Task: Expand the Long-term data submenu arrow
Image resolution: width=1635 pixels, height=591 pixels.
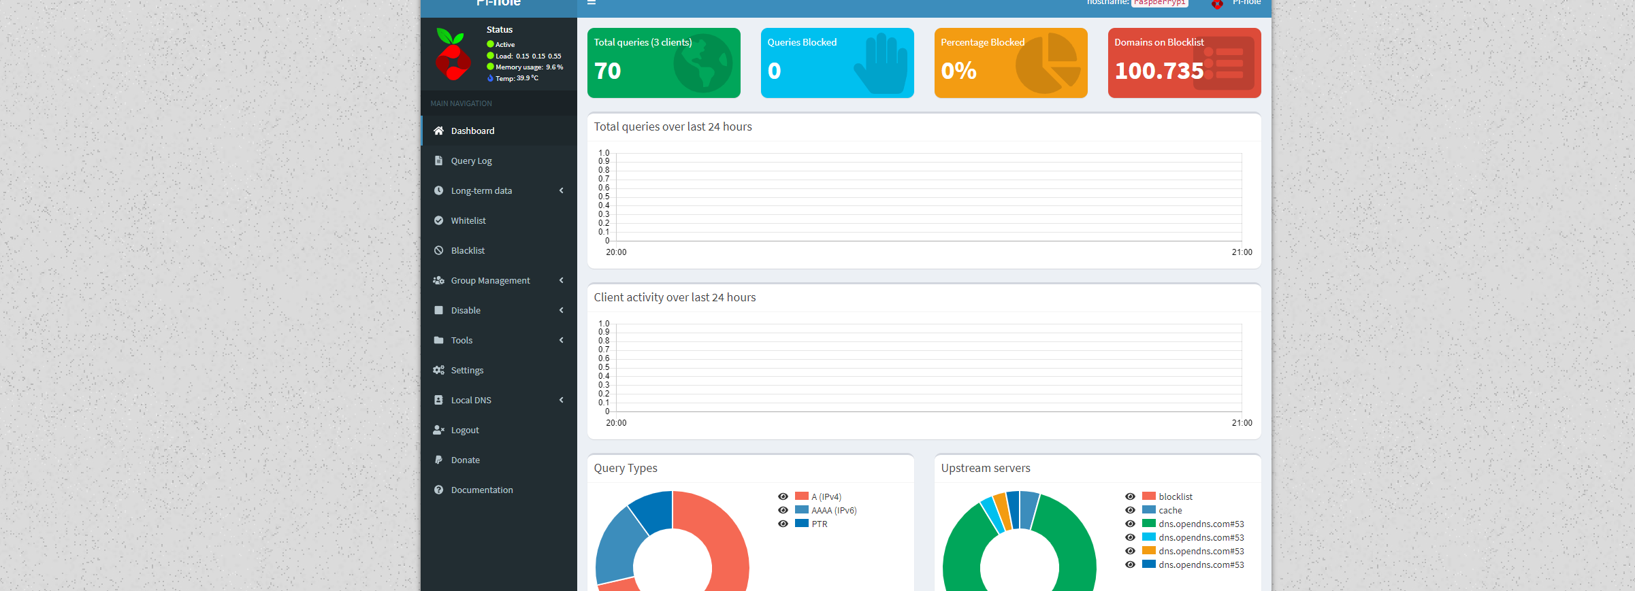Action: click(x=562, y=190)
